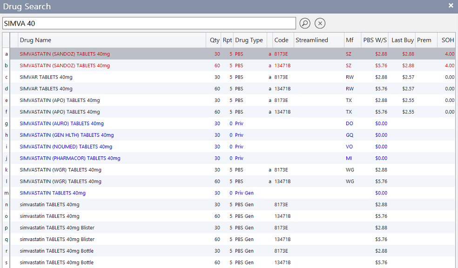Image resolution: width=458 pixels, height=268 pixels.
Task: Select SIMVASTATIN (AURO) TABLETS 40mg
Action: [229, 123]
